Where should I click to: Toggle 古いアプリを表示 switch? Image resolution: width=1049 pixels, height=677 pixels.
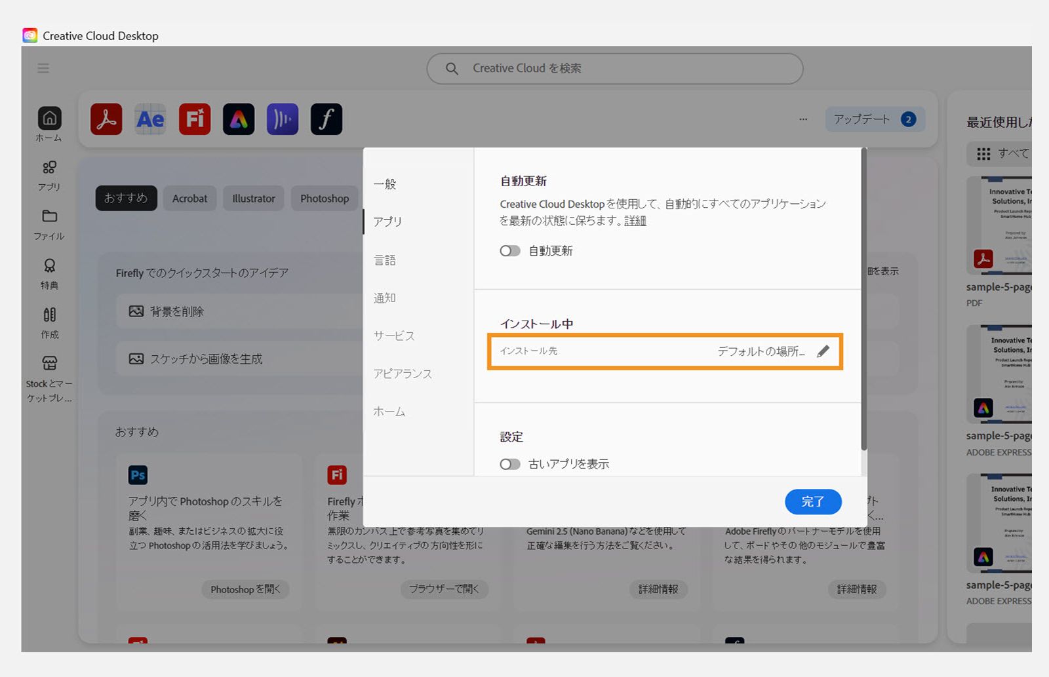click(x=510, y=464)
